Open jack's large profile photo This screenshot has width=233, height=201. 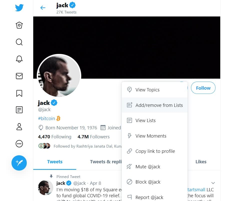click(x=59, y=76)
